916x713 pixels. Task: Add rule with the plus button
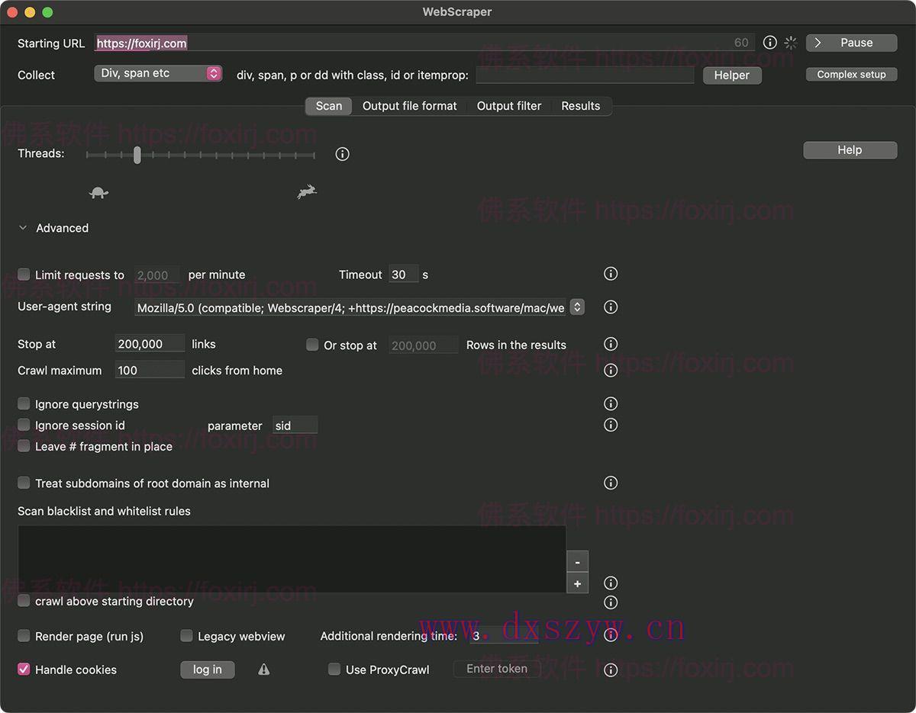(577, 583)
